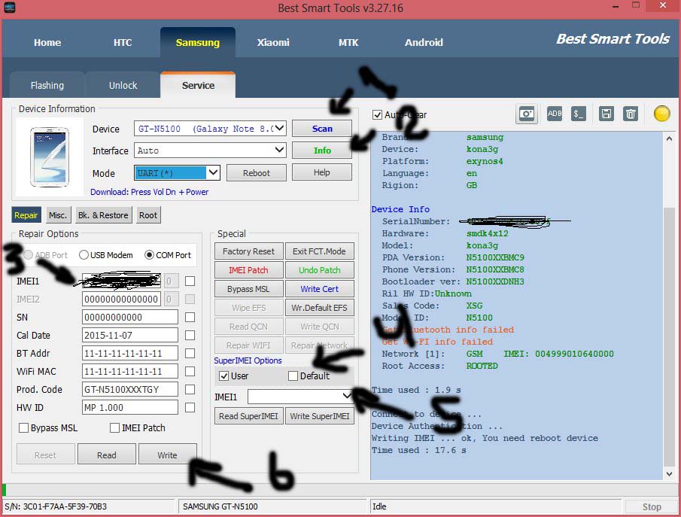Click the Scan button
The height and width of the screenshot is (517, 681).
pos(322,129)
